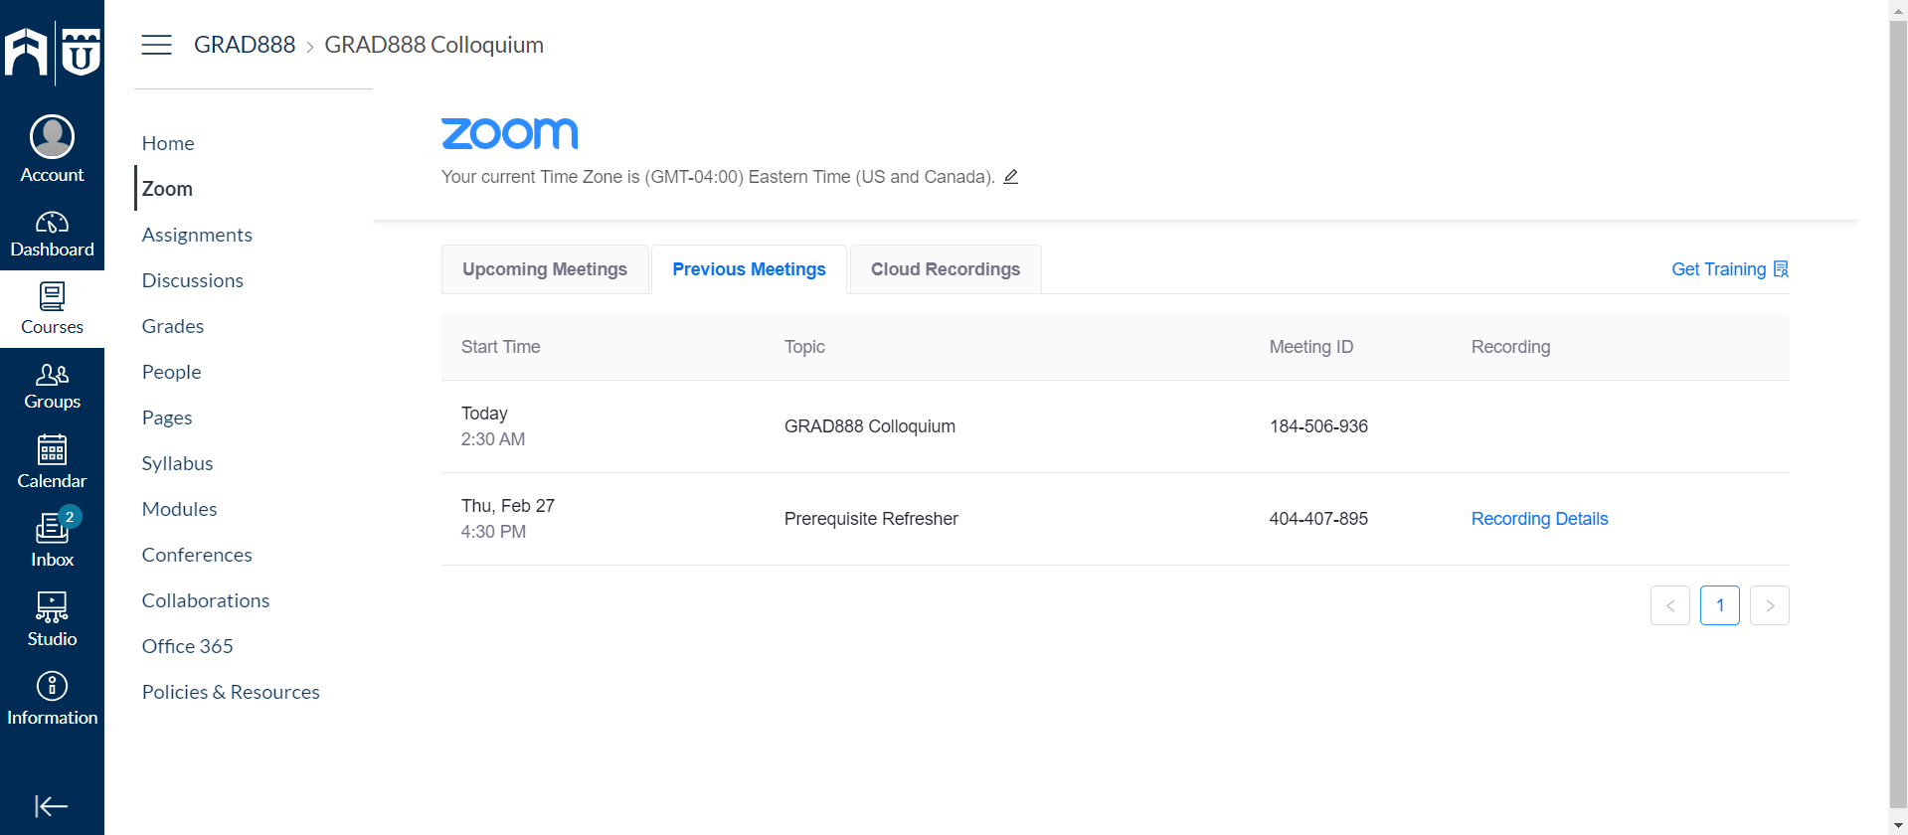Click Recording column header

(1510, 347)
